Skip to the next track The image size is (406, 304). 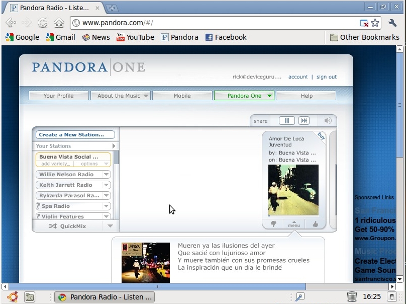303,121
